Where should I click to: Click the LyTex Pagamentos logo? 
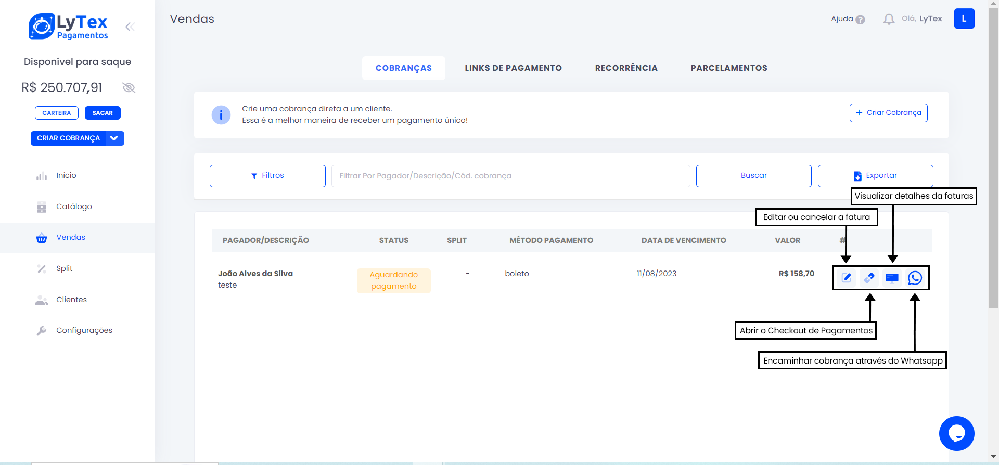(68, 27)
